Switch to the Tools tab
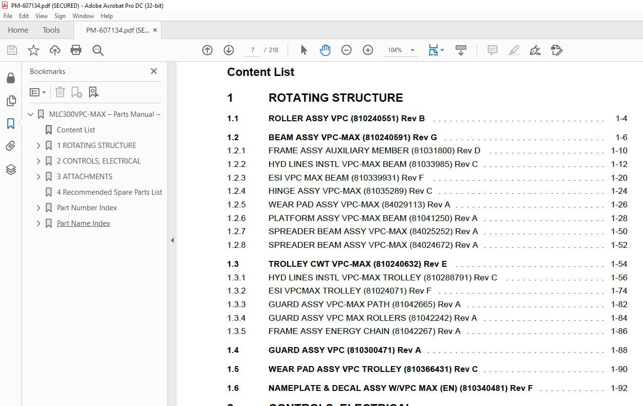Image resolution: width=643 pixels, height=406 pixels. pos(51,30)
